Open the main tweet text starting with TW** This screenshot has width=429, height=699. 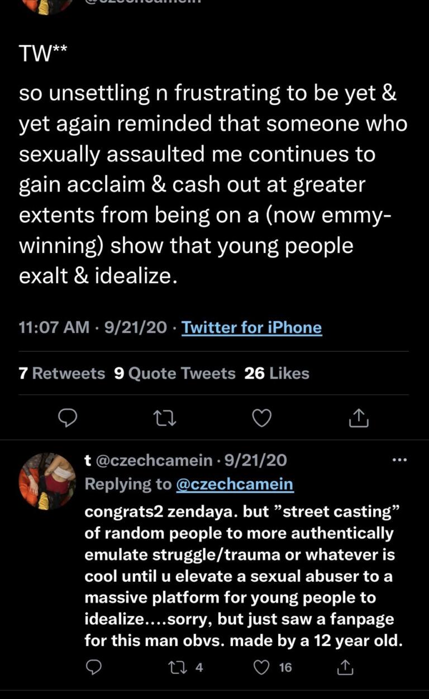point(212,184)
